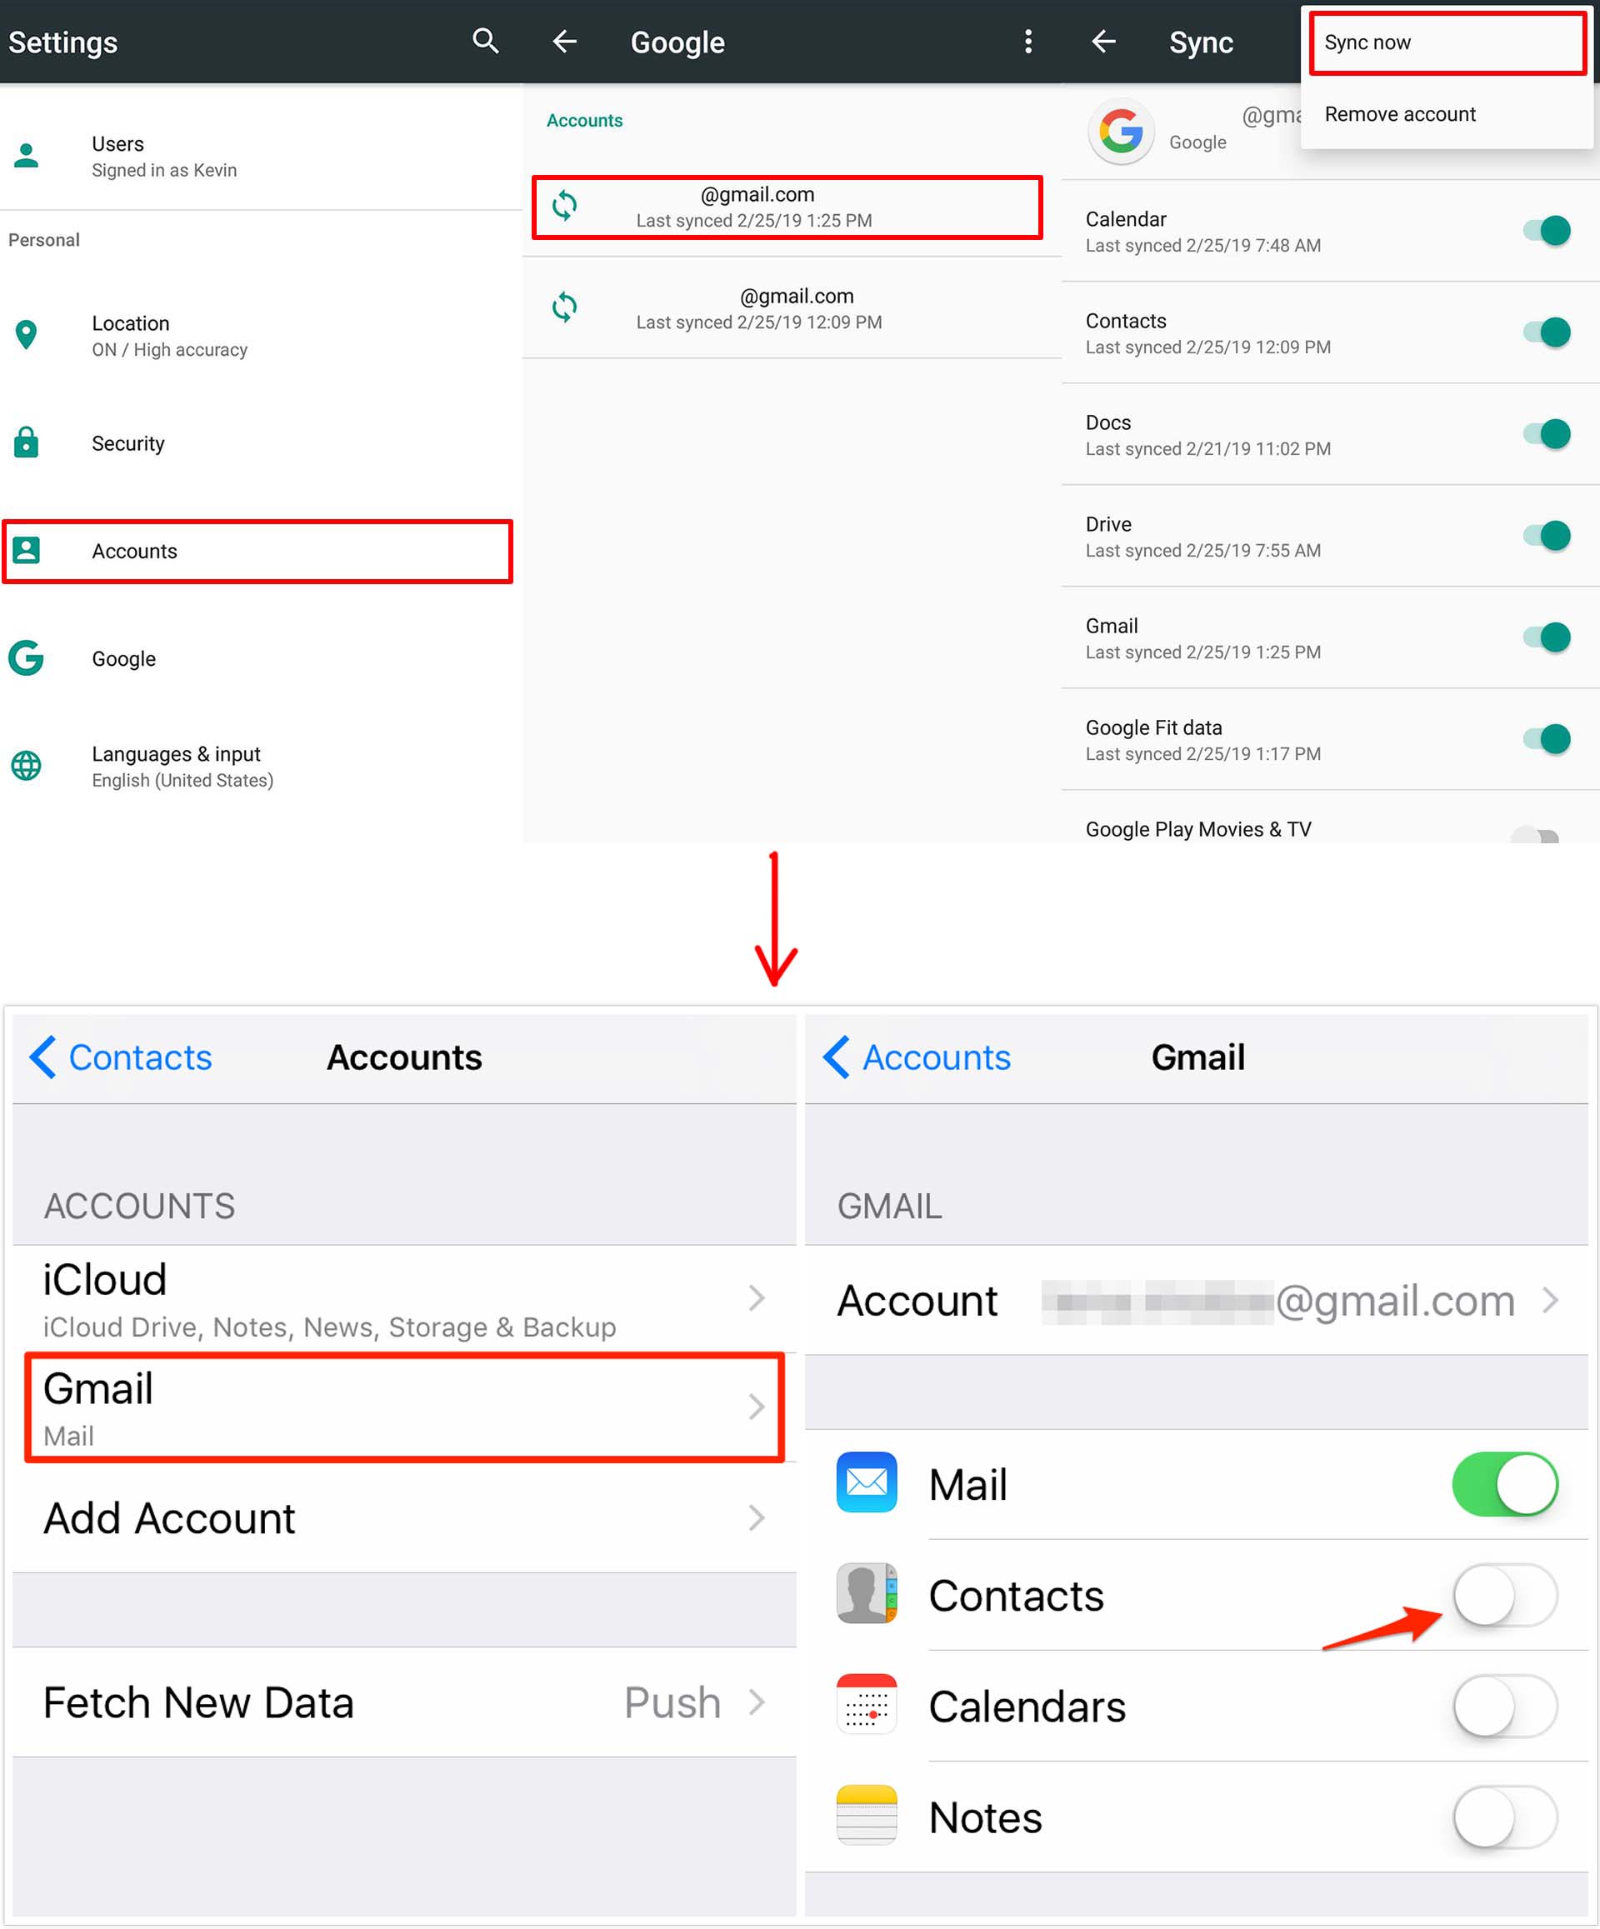
Task: Select Sync now from the menu
Action: [1440, 42]
